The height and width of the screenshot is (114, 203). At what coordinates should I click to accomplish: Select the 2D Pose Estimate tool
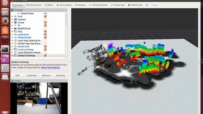coord(98,5)
